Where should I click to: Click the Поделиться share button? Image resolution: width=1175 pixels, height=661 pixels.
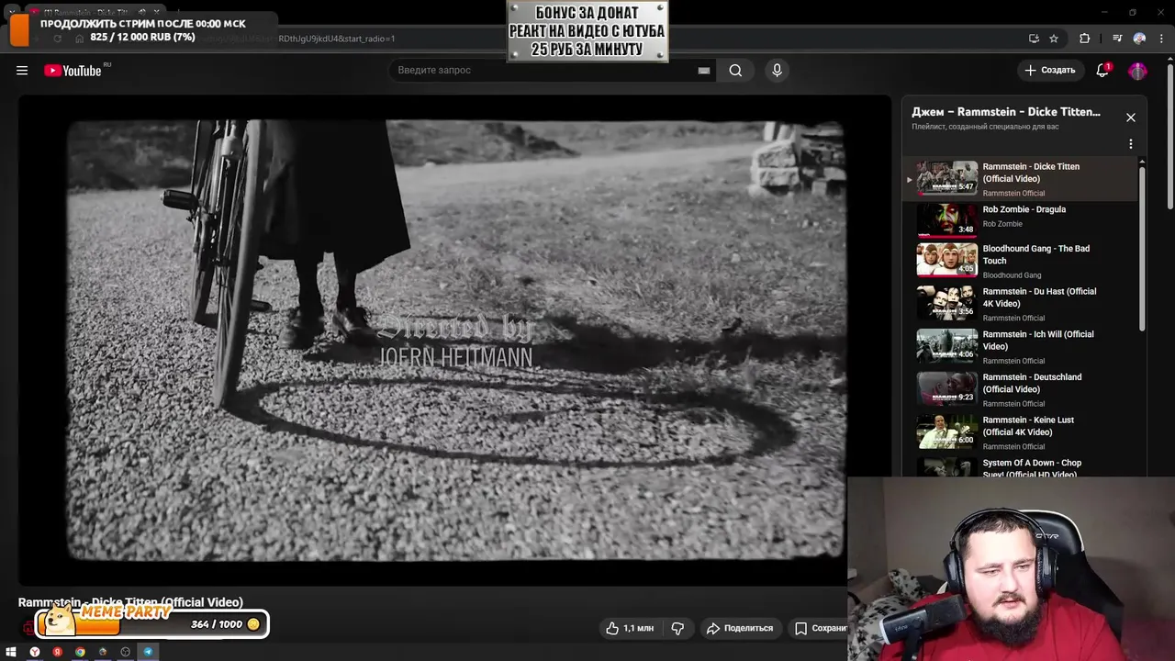739,628
